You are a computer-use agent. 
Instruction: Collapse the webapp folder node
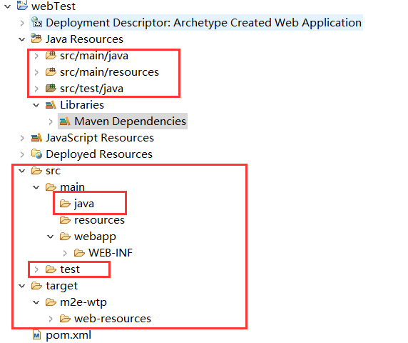coord(50,237)
